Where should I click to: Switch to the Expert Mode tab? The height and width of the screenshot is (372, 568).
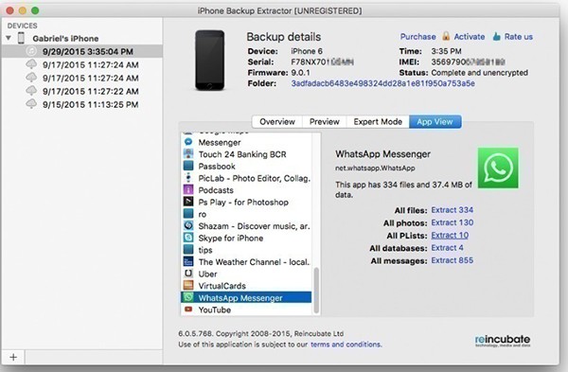[378, 122]
